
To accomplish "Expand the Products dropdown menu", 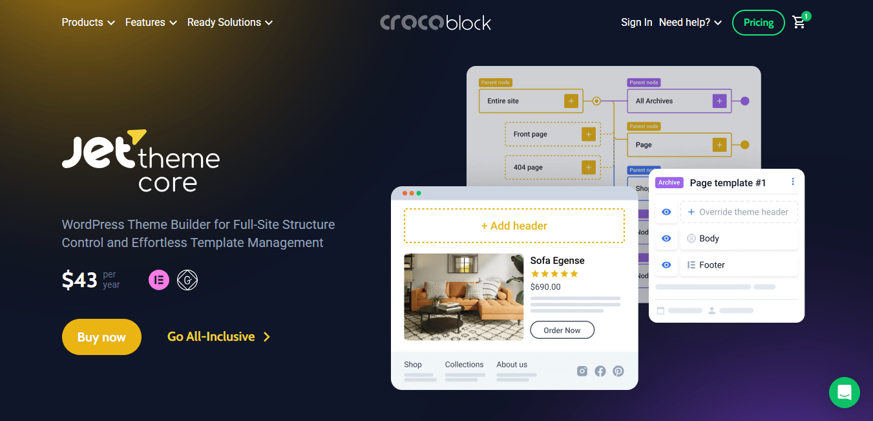I will pyautogui.click(x=88, y=23).
